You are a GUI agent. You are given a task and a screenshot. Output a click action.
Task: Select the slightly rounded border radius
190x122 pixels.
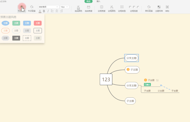[134, 7]
